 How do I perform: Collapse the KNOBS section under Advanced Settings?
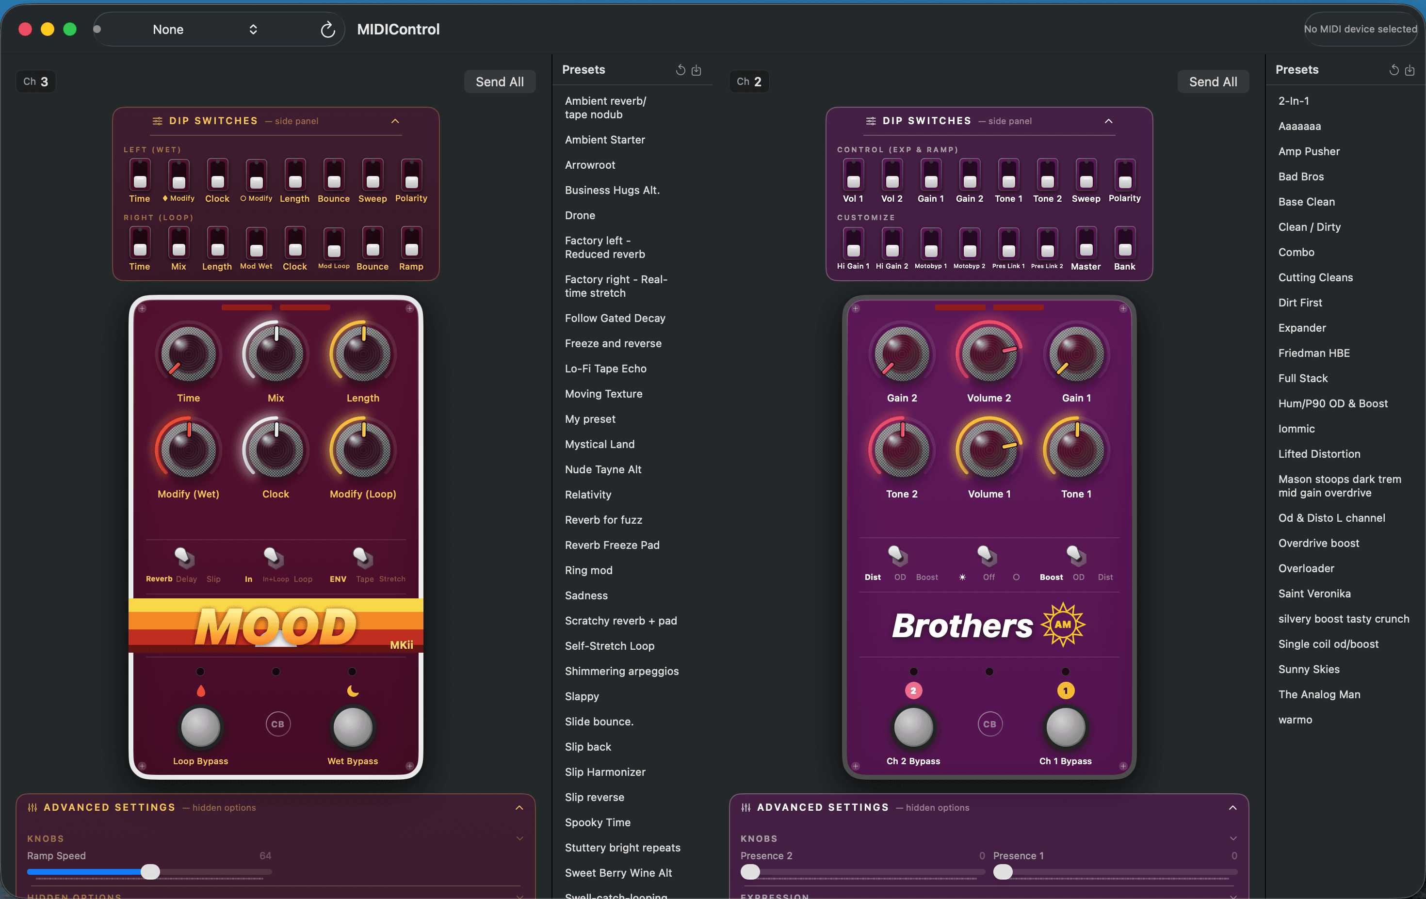coord(519,838)
